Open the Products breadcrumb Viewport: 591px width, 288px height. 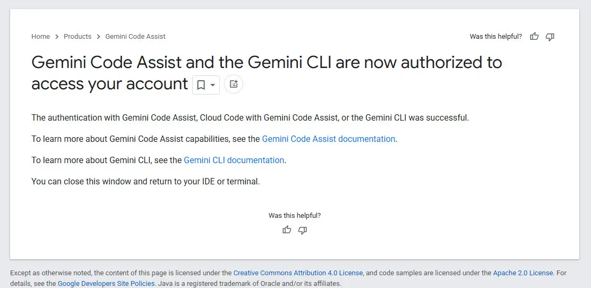[x=78, y=37]
